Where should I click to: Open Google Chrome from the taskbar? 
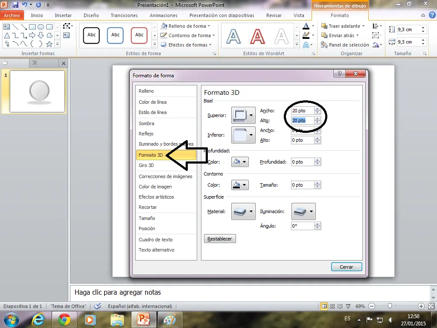[64, 319]
